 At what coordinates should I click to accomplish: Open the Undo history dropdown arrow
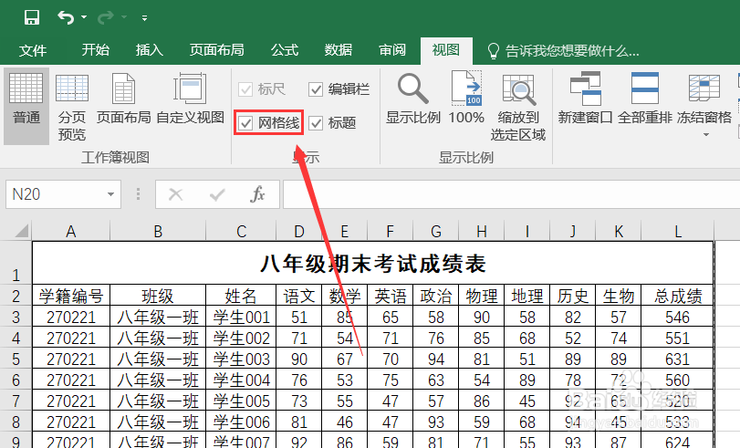point(84,17)
